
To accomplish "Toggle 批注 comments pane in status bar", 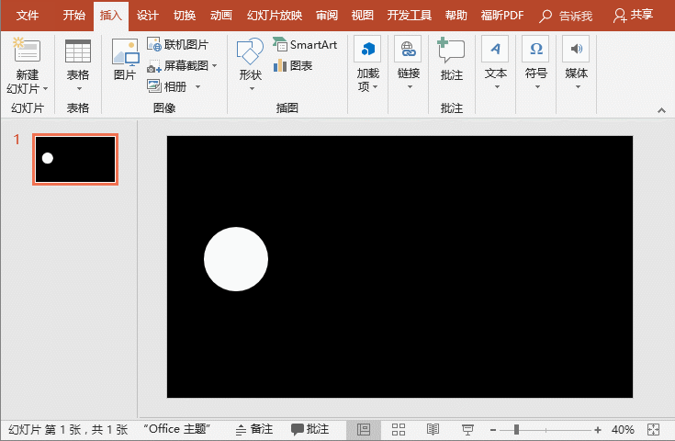I will [309, 429].
